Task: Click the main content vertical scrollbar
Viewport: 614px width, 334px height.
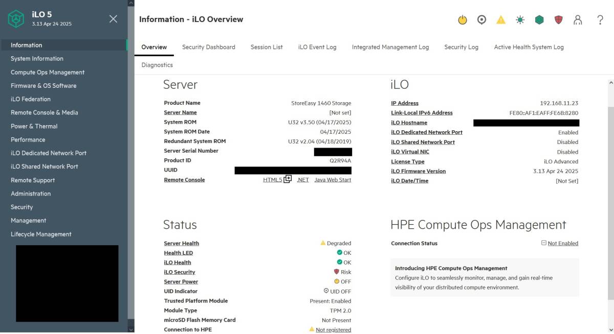Action: (610, 204)
